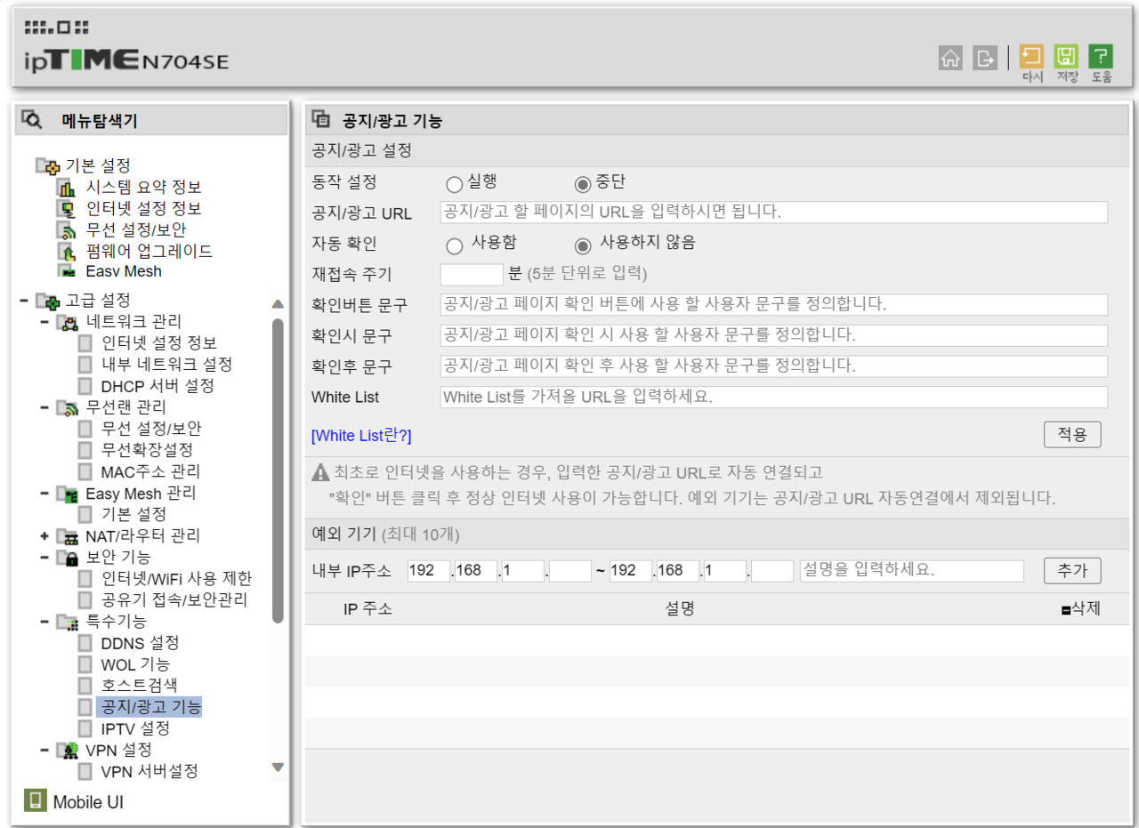Click the 다시 (restart) icon
This screenshot has width=1139, height=828.
pyautogui.click(x=1030, y=58)
